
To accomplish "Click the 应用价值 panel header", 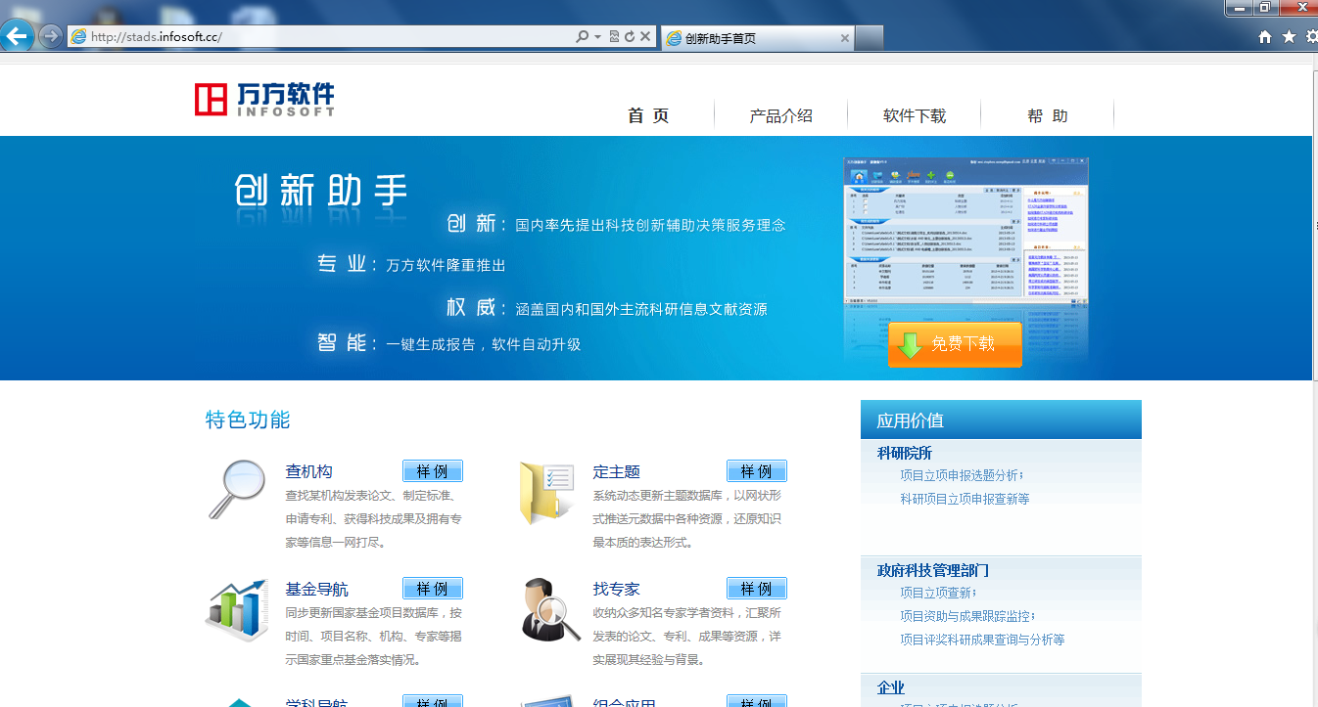I will (x=1001, y=420).
